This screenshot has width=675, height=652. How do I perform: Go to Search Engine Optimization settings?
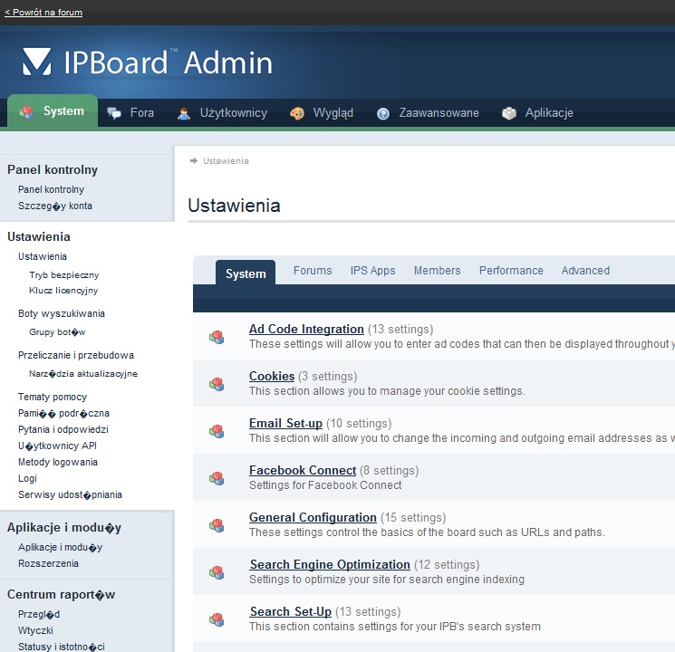pos(330,564)
